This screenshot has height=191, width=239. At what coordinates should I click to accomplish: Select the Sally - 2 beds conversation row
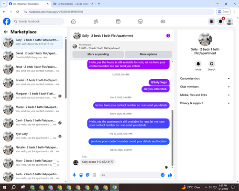click(x=32, y=42)
